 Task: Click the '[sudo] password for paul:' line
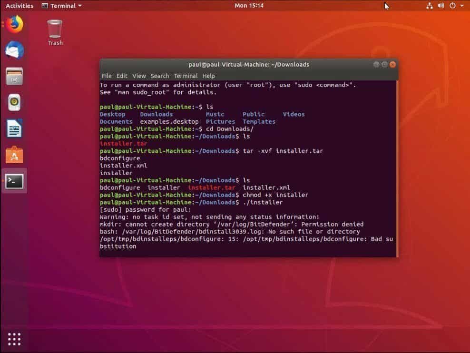pos(146,210)
